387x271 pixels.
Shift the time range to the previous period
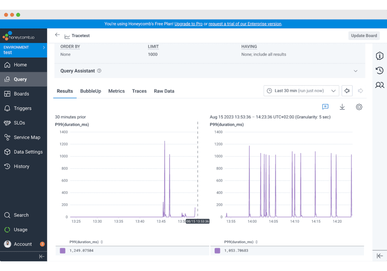click(x=347, y=91)
